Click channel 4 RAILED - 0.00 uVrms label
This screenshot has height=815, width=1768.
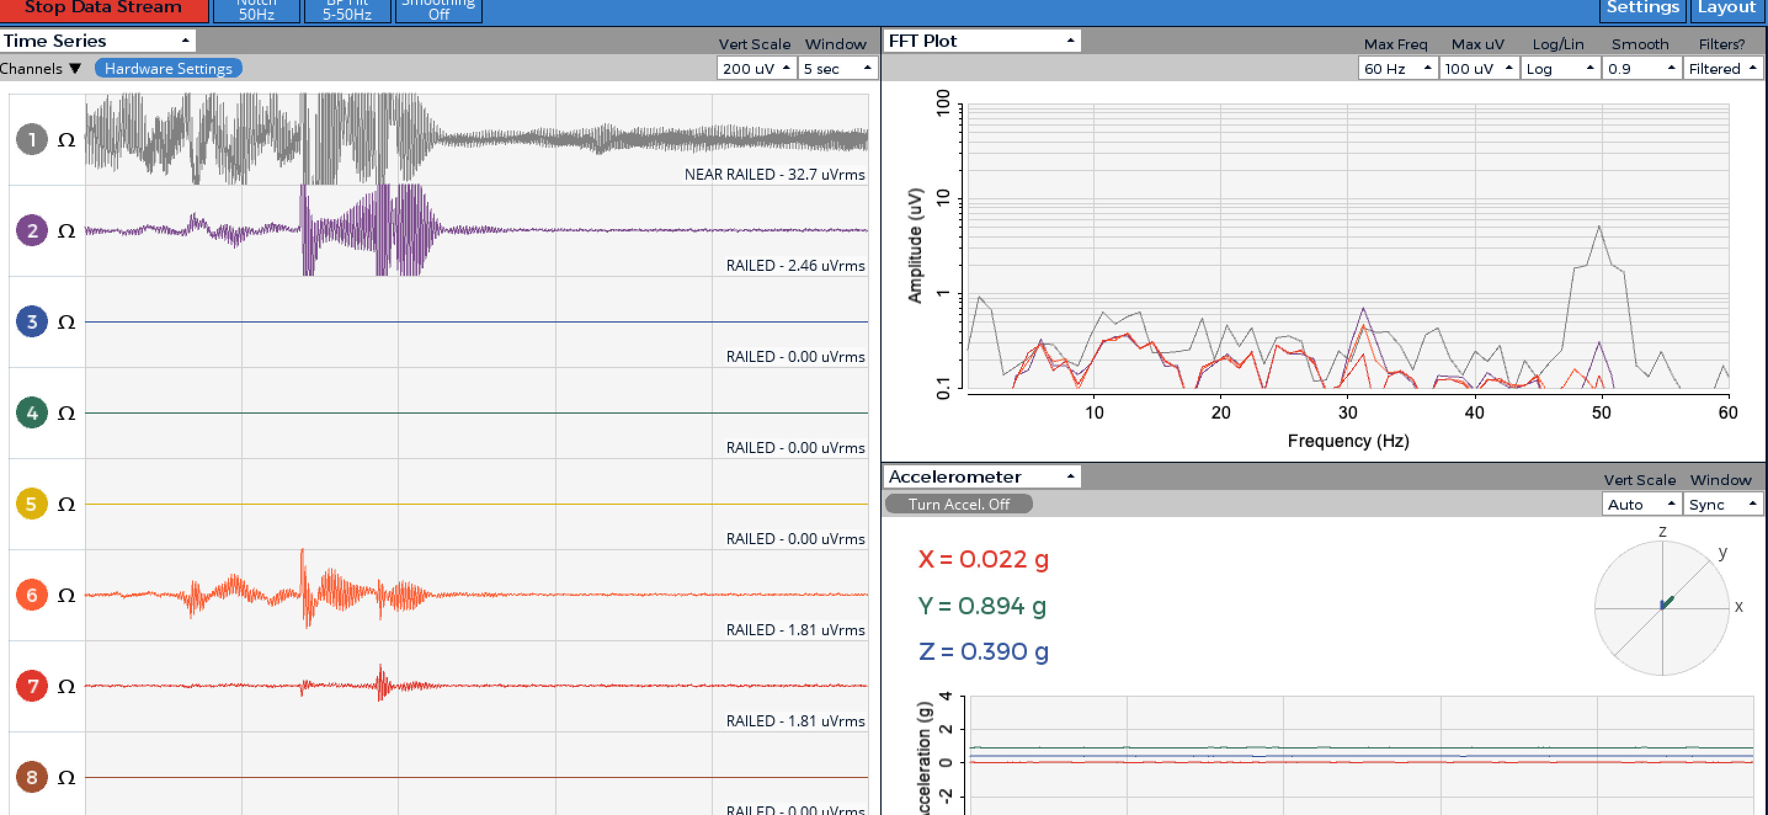point(795,448)
